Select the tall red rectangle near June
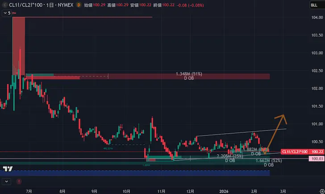This screenshot has width=325, height=194. click(19, 45)
